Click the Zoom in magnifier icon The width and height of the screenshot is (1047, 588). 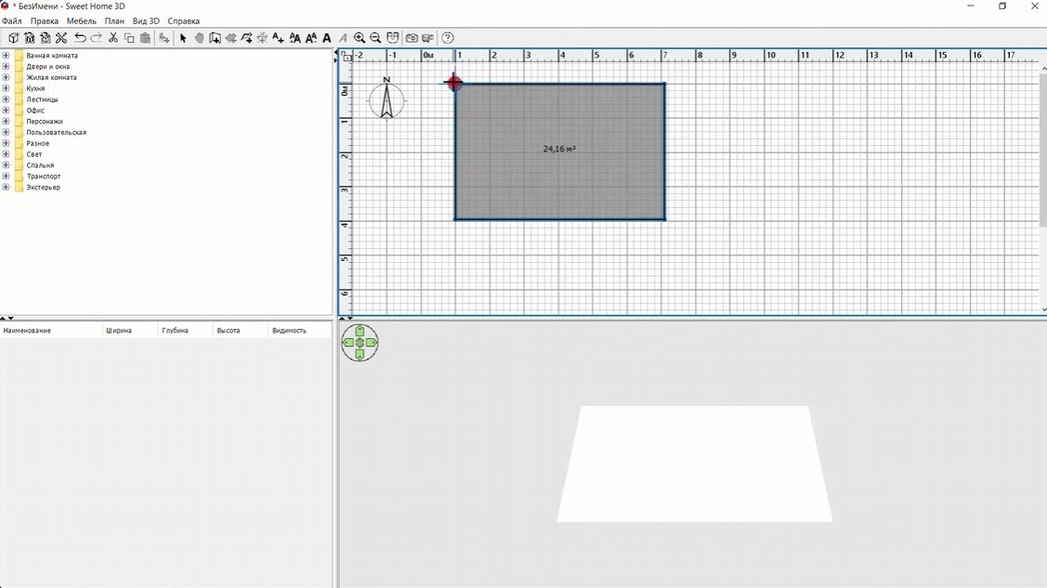[x=360, y=38]
